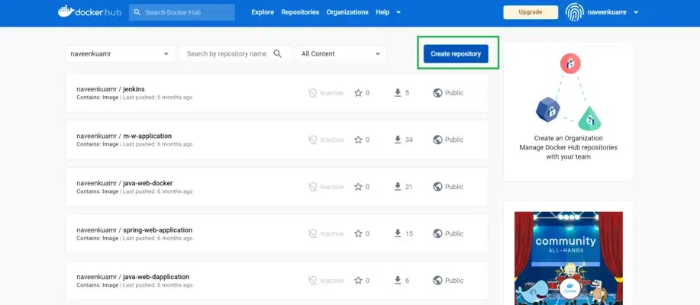The width and height of the screenshot is (700, 305).
Task: Click the Inactive shield icon for spring-web-application
Action: (x=311, y=233)
